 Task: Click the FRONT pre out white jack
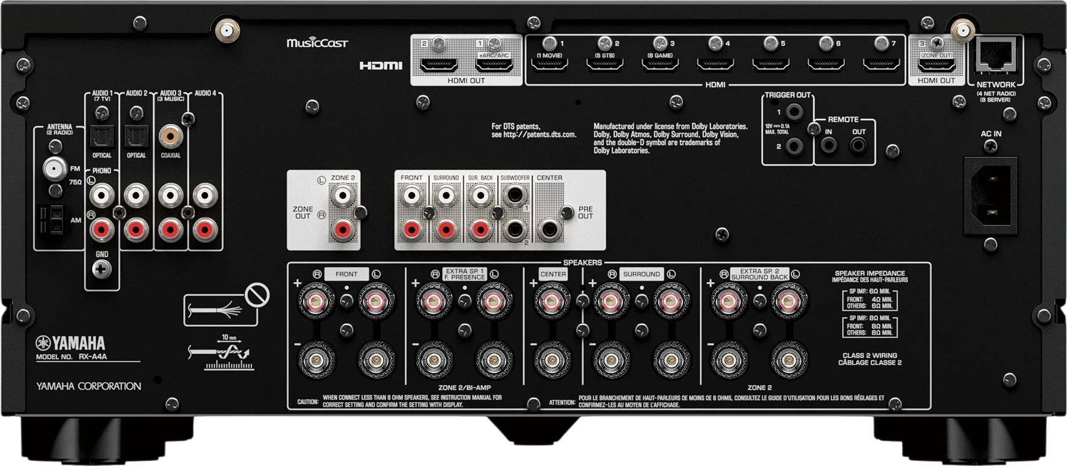[411, 196]
